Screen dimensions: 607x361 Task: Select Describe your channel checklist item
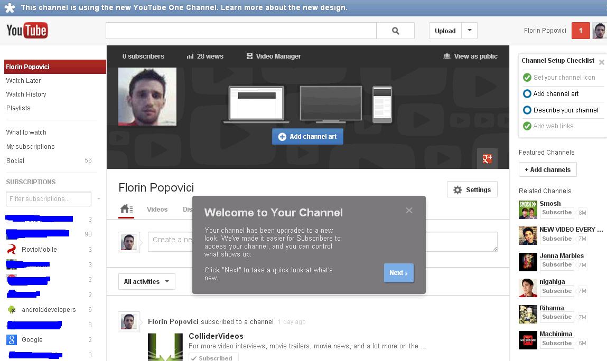coord(561,110)
